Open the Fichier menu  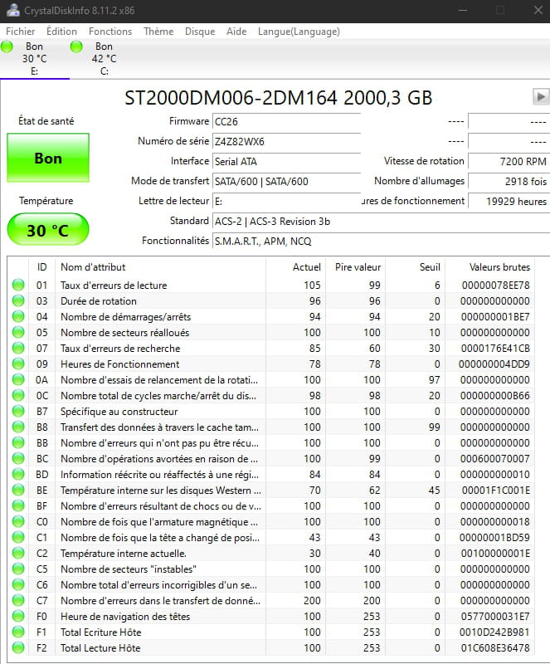21,32
